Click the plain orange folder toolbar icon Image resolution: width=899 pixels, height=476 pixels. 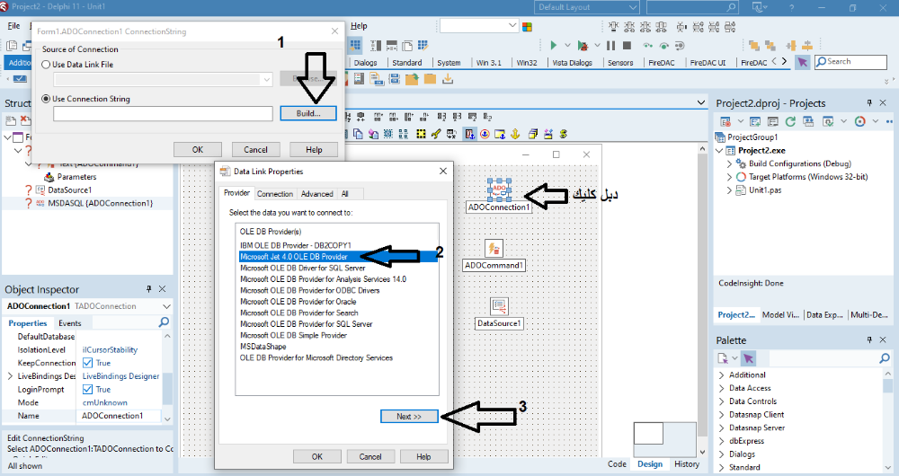tap(430, 79)
